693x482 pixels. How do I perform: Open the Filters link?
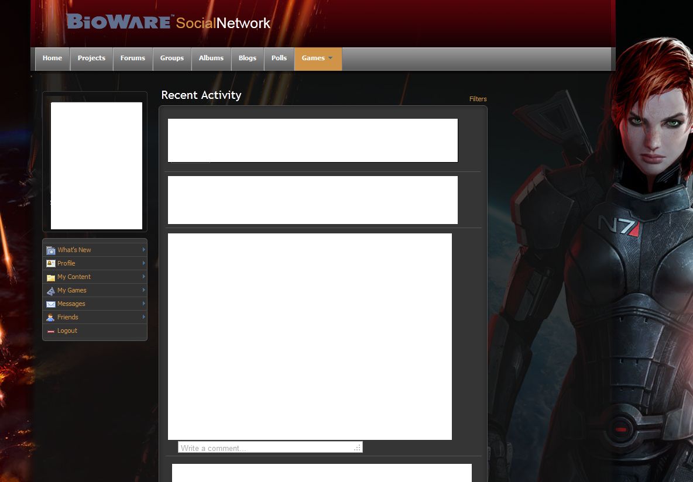[x=478, y=99]
